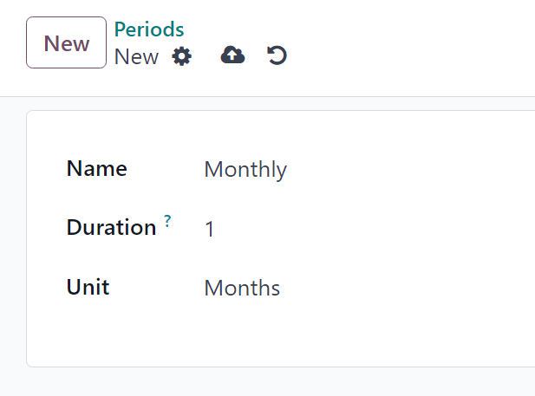Click the Unit field label
This screenshot has width=535, height=396.
click(88, 287)
